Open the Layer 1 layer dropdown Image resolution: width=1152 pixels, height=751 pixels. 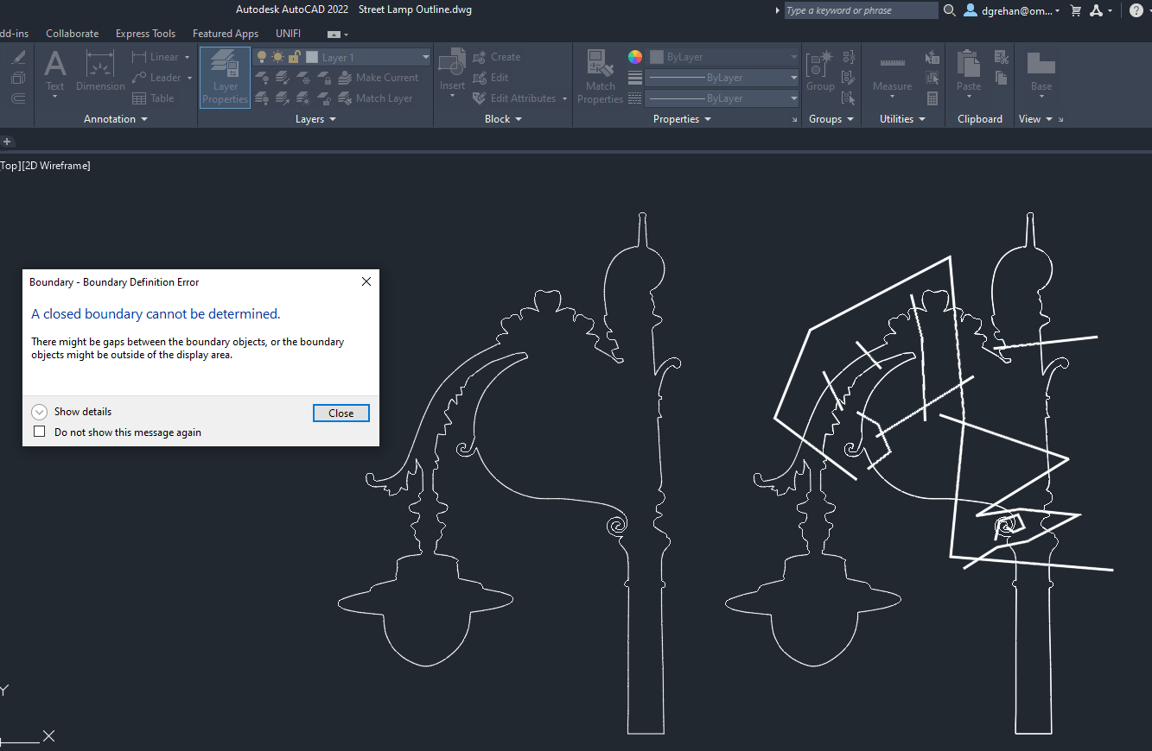(423, 55)
